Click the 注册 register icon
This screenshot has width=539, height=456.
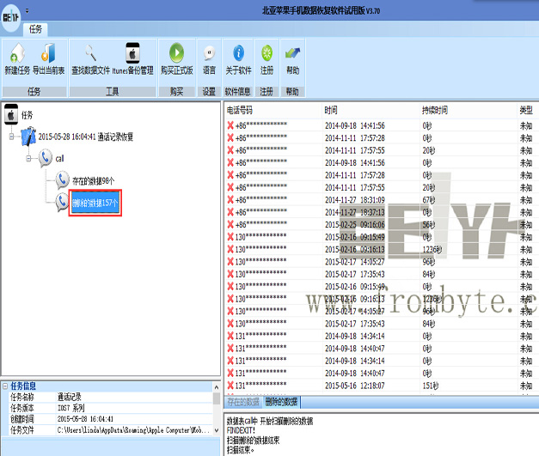tap(266, 53)
